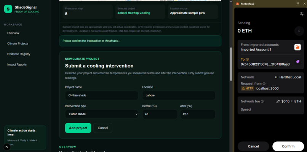Screen dimensions: 307x152
Task: Click the $0.10 network fee value
Action: [285, 101]
